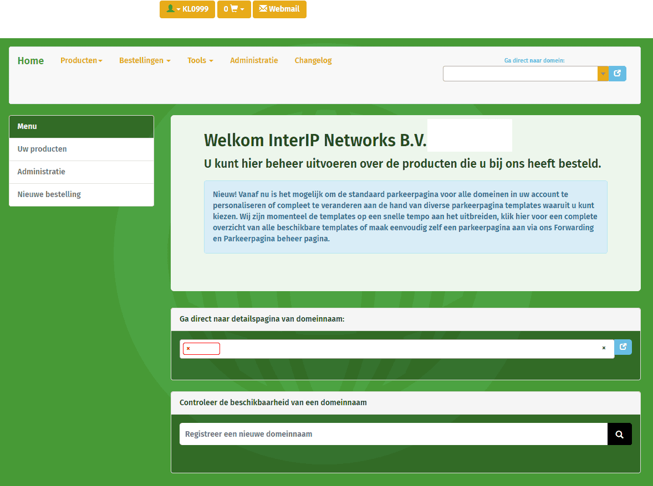
Task: Select 'Uw producten' in the side menu
Action: [42, 149]
